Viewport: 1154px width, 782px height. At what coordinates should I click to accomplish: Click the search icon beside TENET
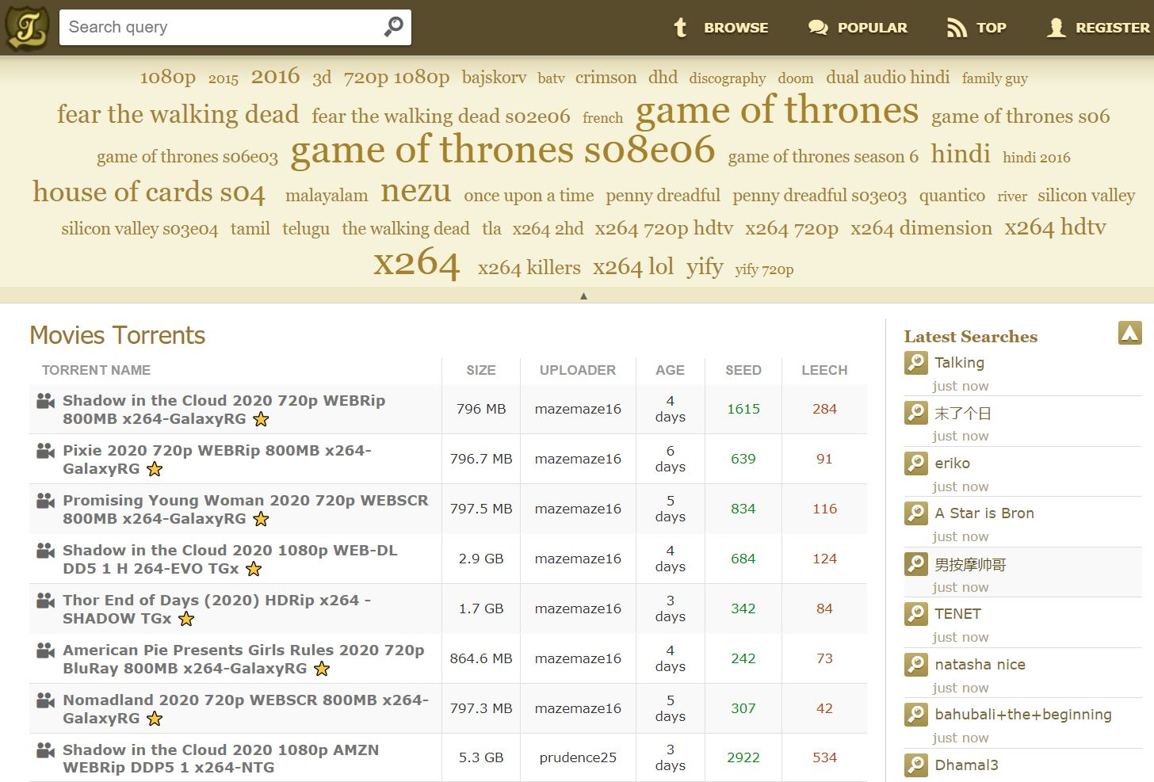click(916, 614)
